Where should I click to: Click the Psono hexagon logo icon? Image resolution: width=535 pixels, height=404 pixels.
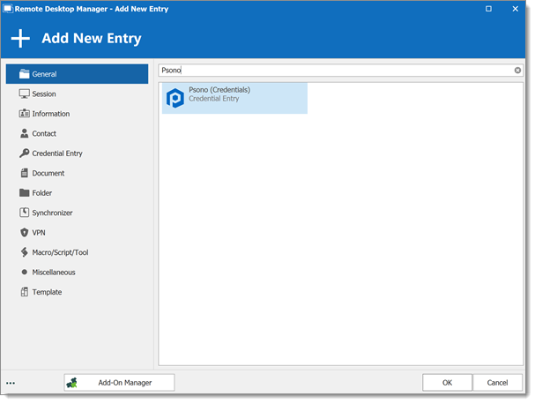coord(175,98)
